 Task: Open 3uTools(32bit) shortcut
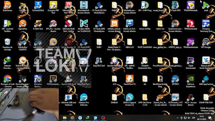pos(38,5)
